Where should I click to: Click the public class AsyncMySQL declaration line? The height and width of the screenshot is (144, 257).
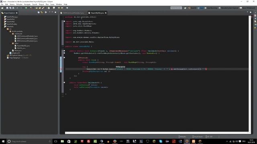pos(79,46)
